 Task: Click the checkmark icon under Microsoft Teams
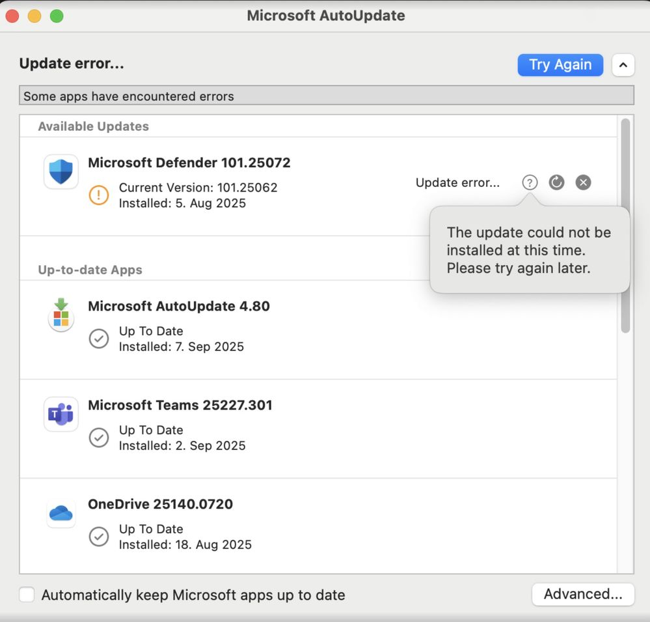pos(99,437)
